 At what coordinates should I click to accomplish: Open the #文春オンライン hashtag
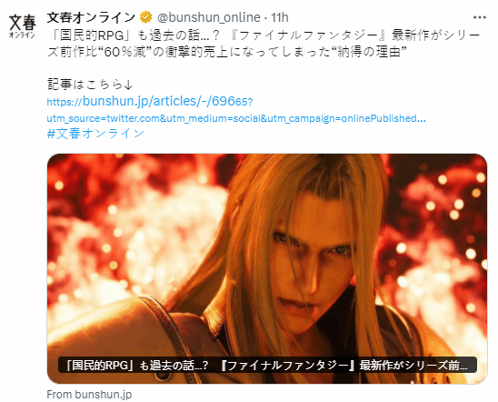tap(95, 134)
